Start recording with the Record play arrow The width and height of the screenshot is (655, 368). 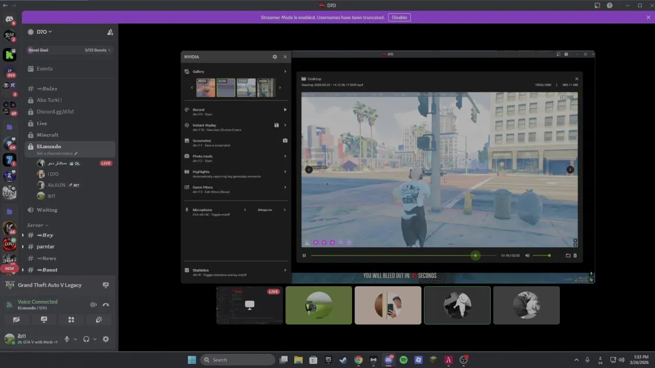click(285, 109)
